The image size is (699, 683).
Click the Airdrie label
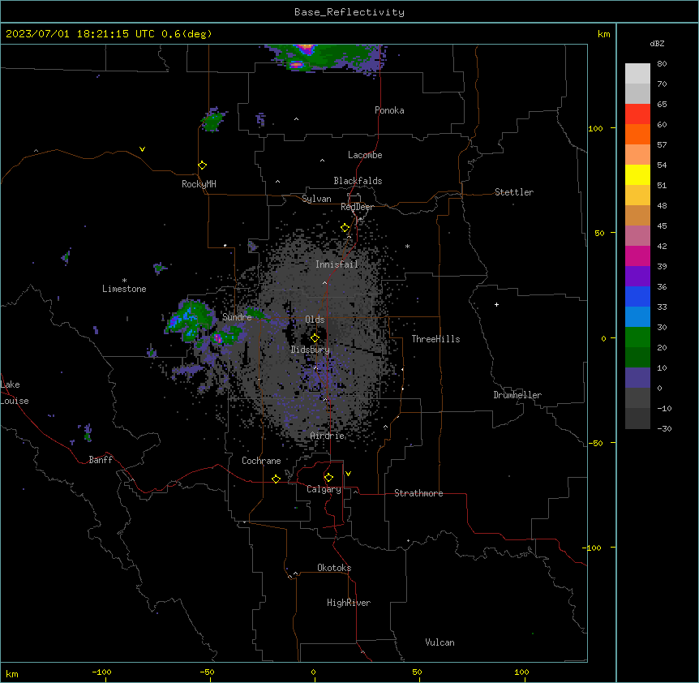pos(328,436)
